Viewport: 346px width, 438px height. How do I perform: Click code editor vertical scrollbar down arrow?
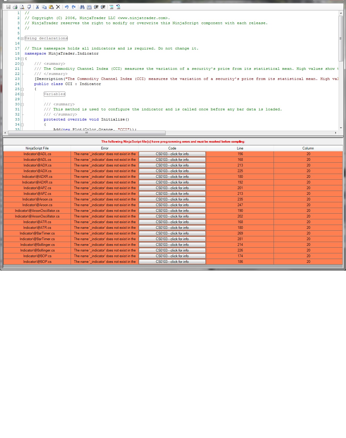pos(341,128)
